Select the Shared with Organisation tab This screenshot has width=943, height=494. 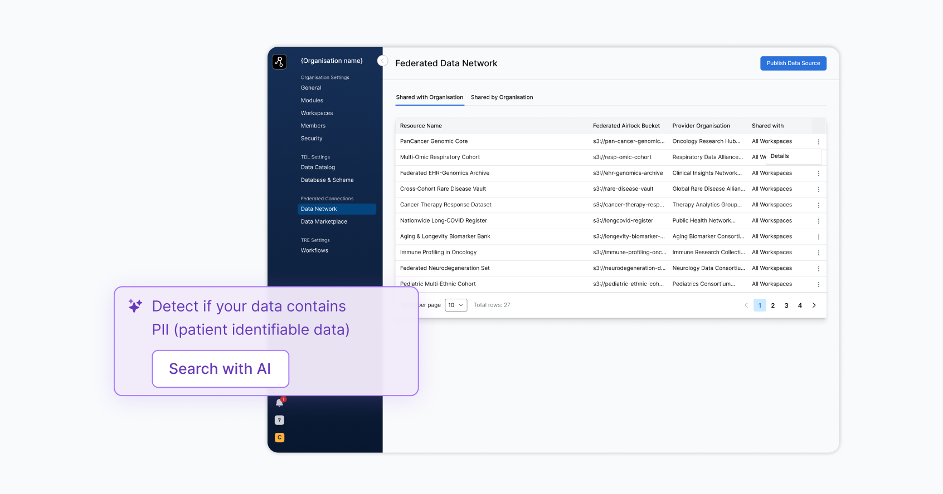pyautogui.click(x=429, y=97)
